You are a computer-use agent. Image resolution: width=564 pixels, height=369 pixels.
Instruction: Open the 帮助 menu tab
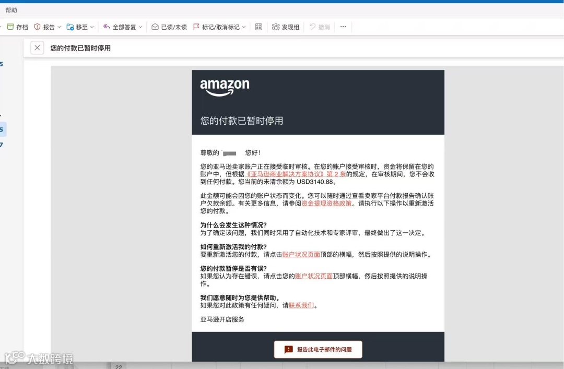tap(11, 10)
